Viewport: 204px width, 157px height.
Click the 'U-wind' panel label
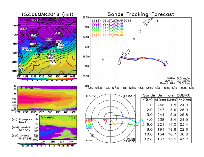click(26, 88)
